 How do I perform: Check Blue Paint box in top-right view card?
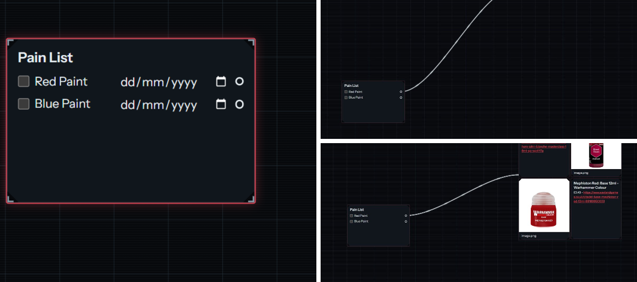pos(346,98)
